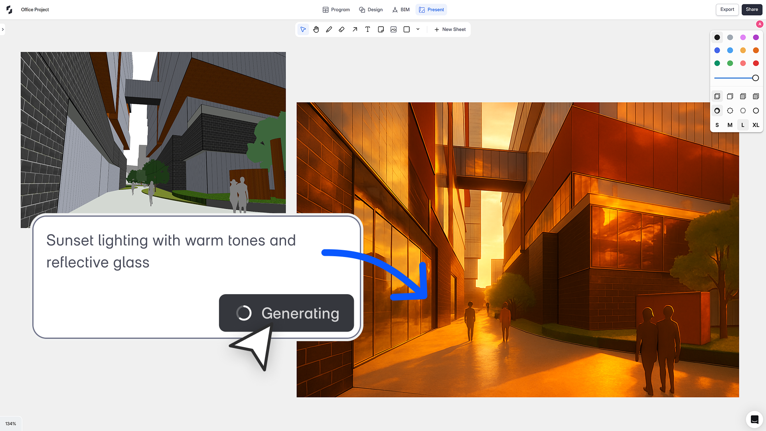Open the Present tab
Viewport: 766px width, 431px height.
(x=431, y=10)
